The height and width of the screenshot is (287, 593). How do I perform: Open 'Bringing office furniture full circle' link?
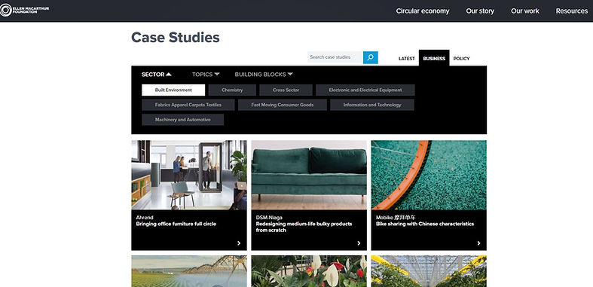coord(176,224)
